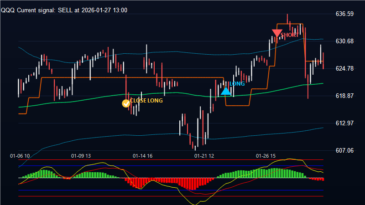Click the 630.68 price axis label
Image resolution: width=365 pixels, height=205 pixels.
pyautogui.click(x=344, y=41)
